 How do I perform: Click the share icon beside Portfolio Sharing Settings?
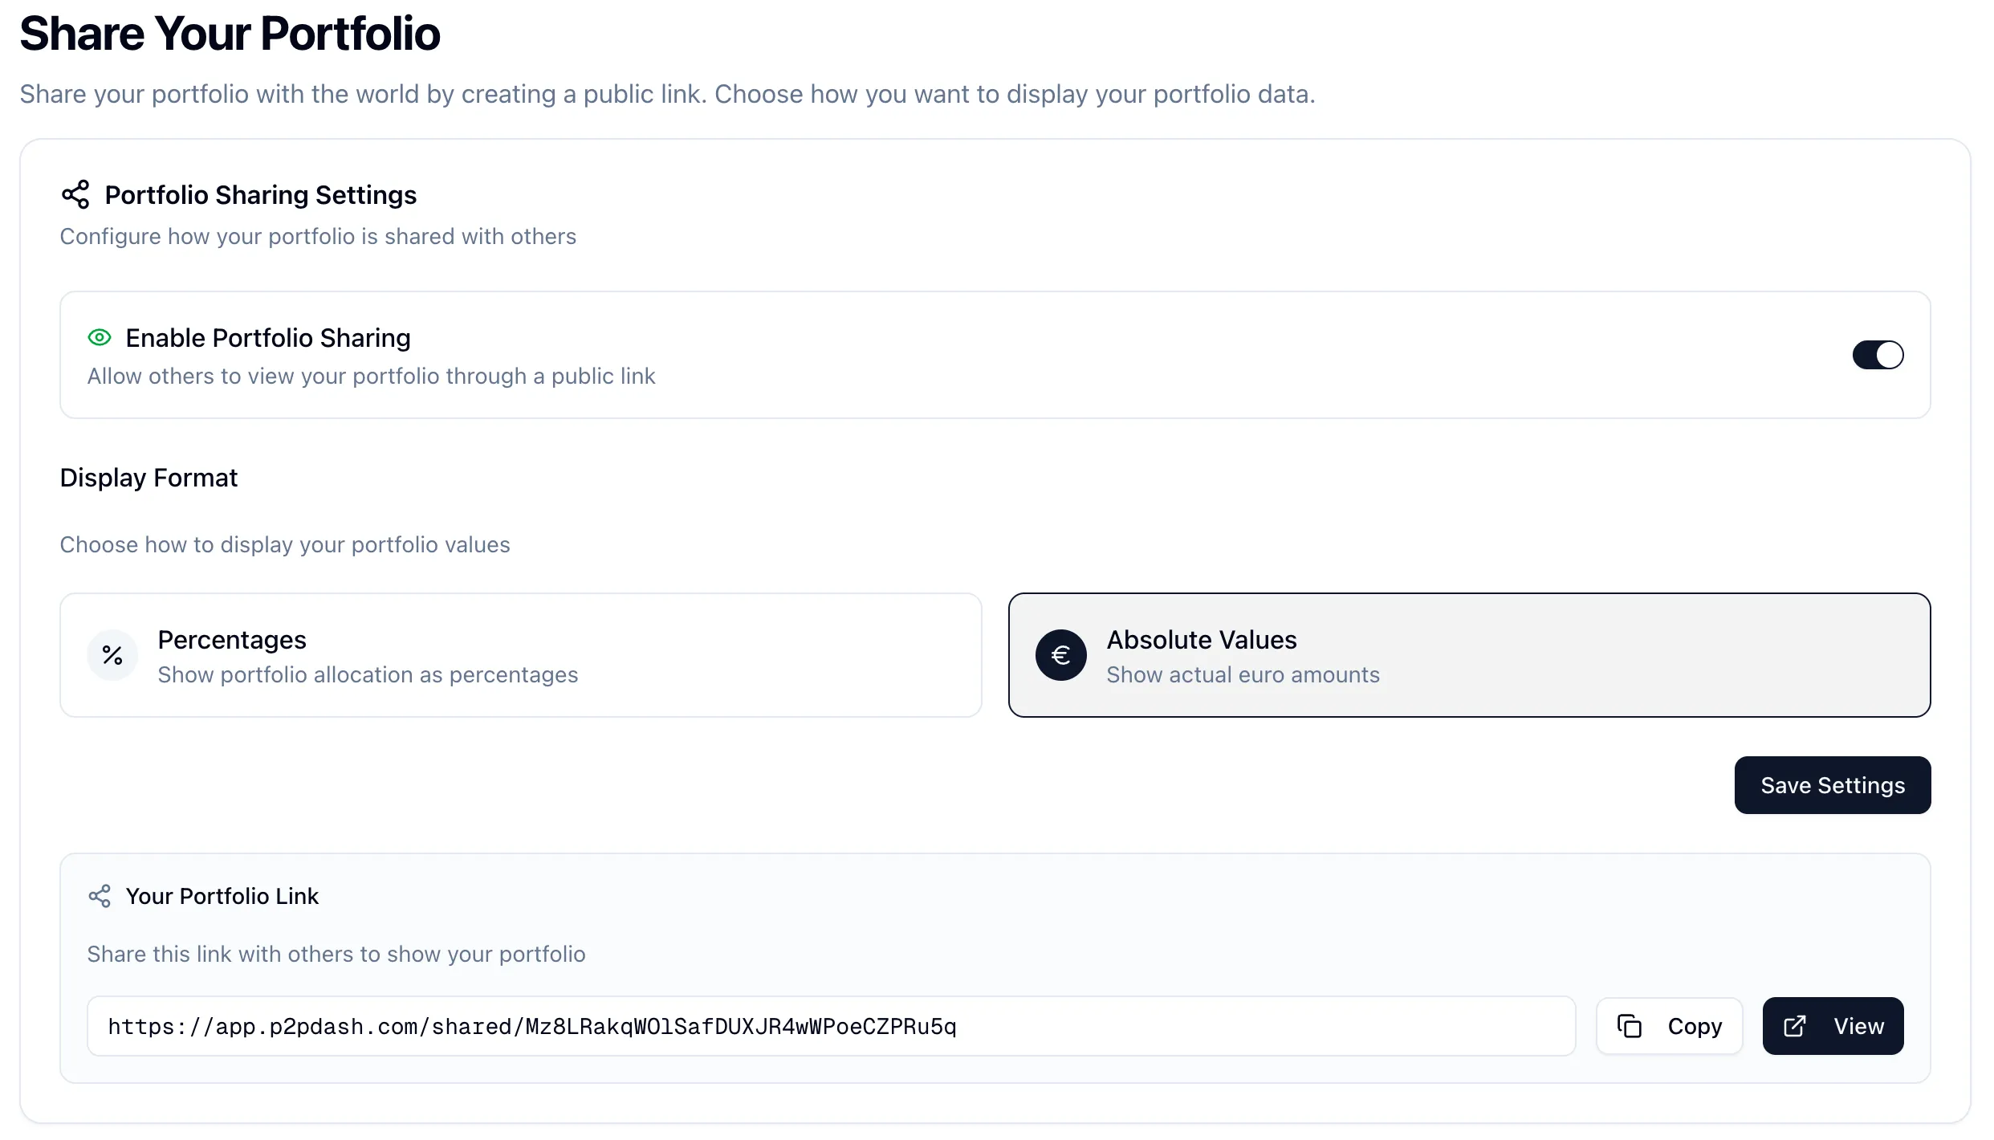click(x=75, y=194)
